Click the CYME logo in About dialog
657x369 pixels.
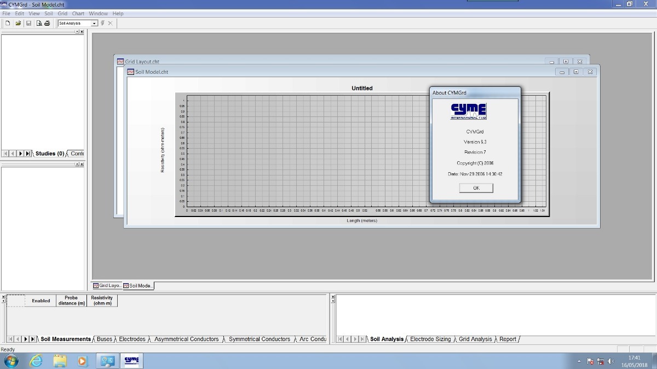(469, 111)
